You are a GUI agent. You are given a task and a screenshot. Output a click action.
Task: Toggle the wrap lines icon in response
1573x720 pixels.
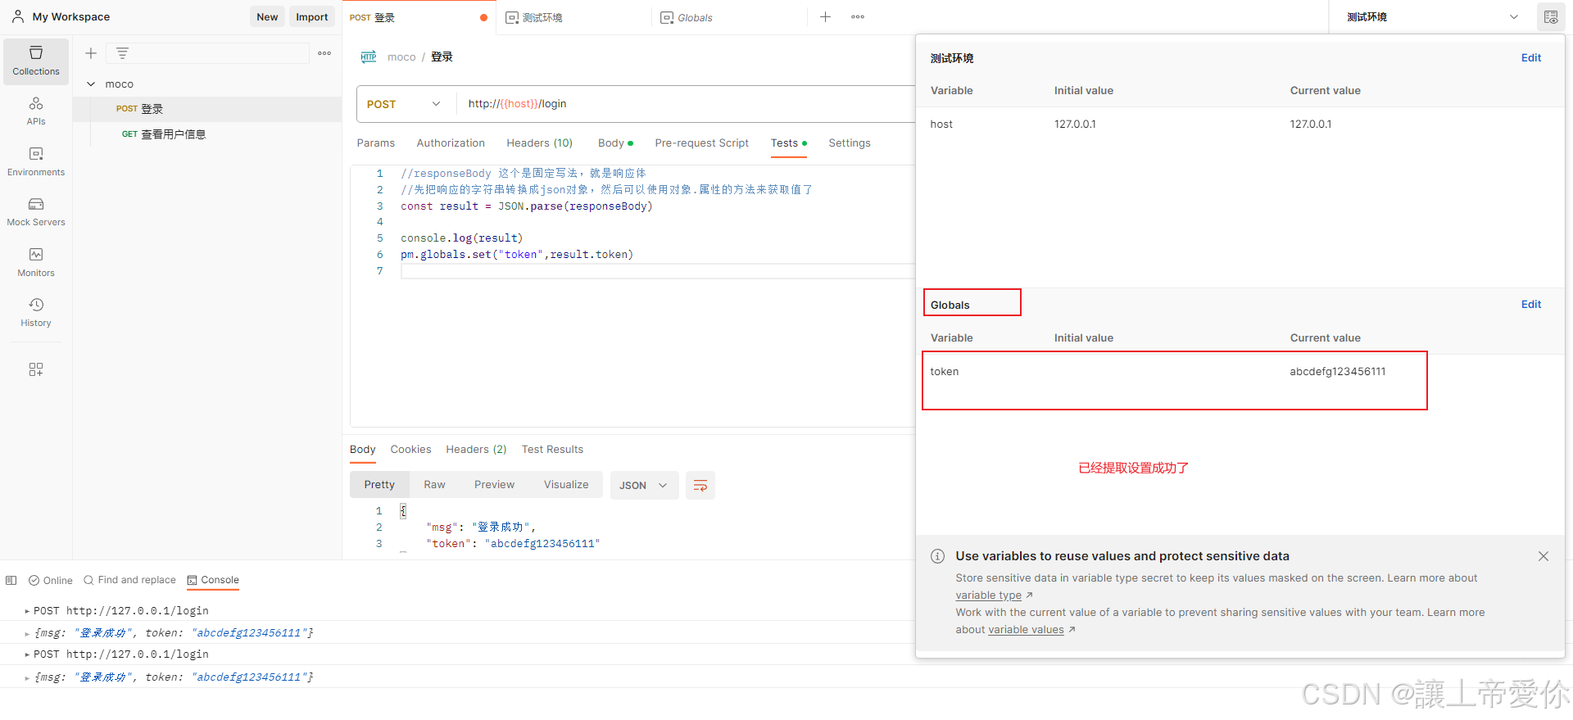pos(700,485)
